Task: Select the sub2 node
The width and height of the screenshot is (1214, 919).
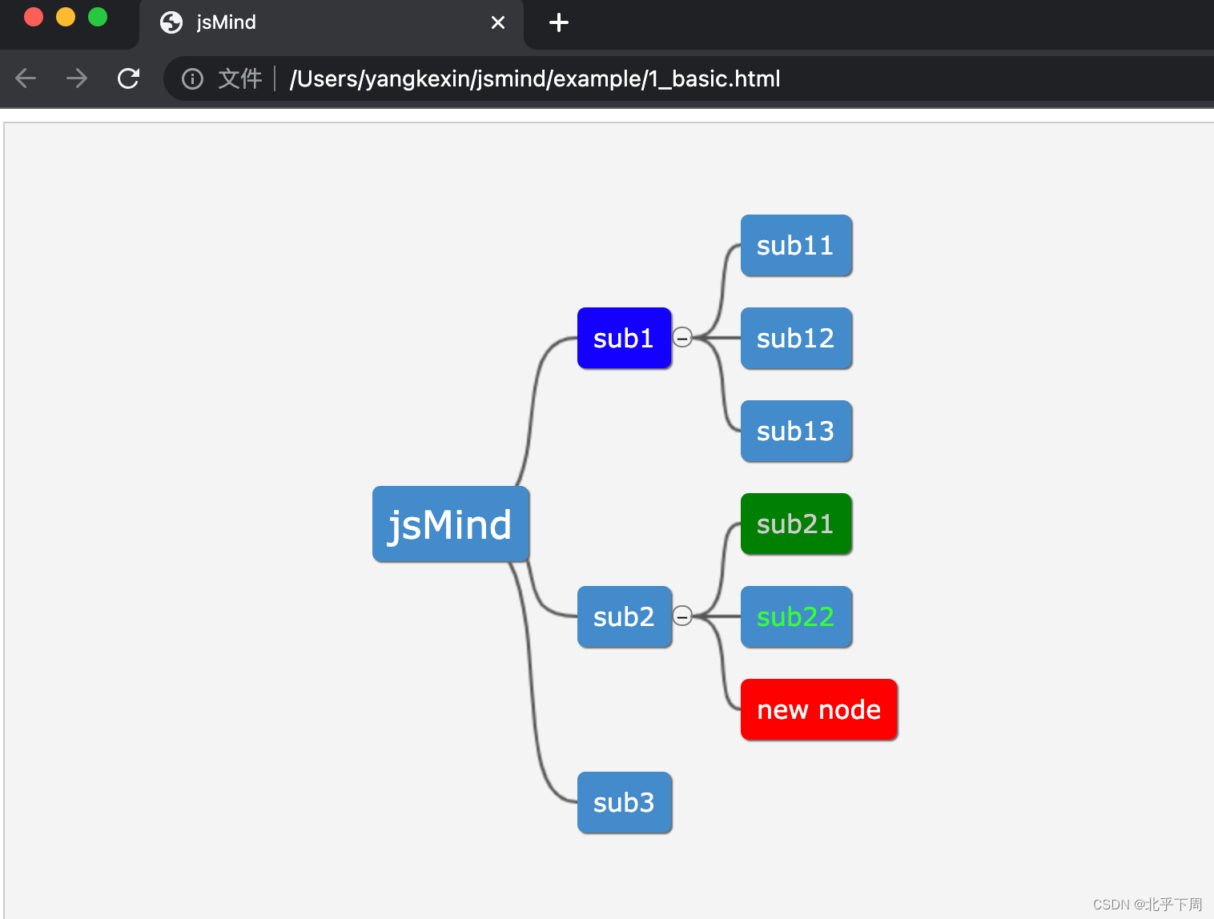Action: point(625,616)
